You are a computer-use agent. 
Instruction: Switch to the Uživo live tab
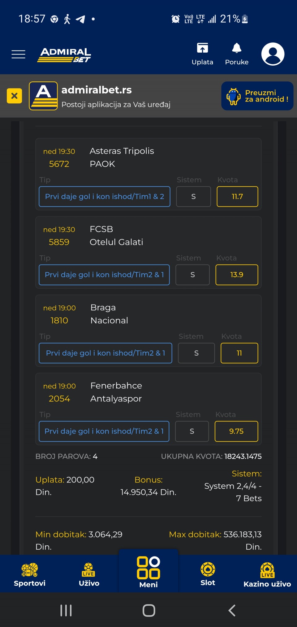click(89, 574)
